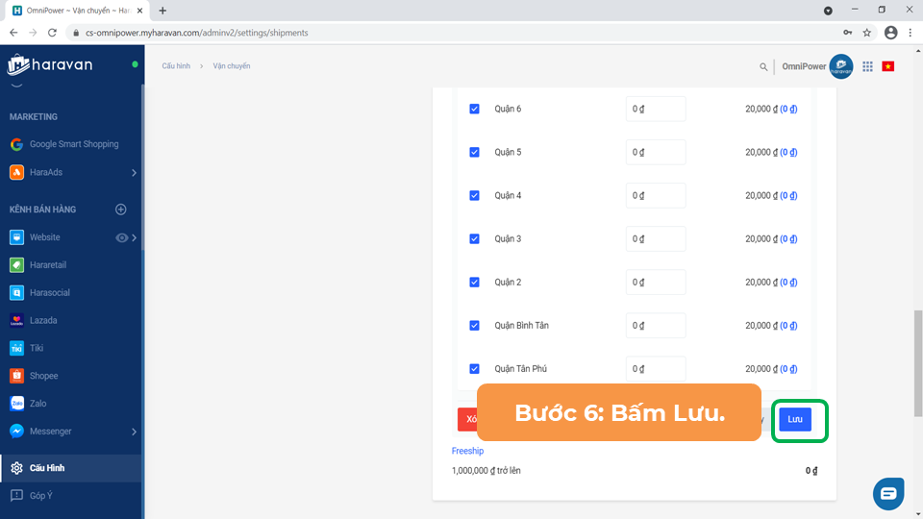Click page vertical scrollbar thumb
This screenshot has width=923, height=519.
coord(917,363)
